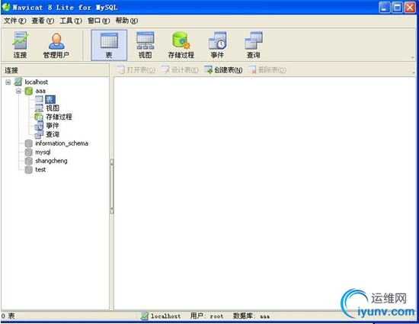This screenshot has height=324, width=419.
Task: Click the panel splitter handle
Action: pos(112,186)
